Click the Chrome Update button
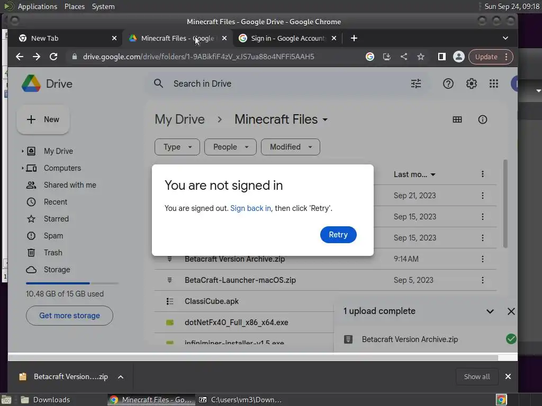Image resolution: width=542 pixels, height=406 pixels. [x=491, y=57]
